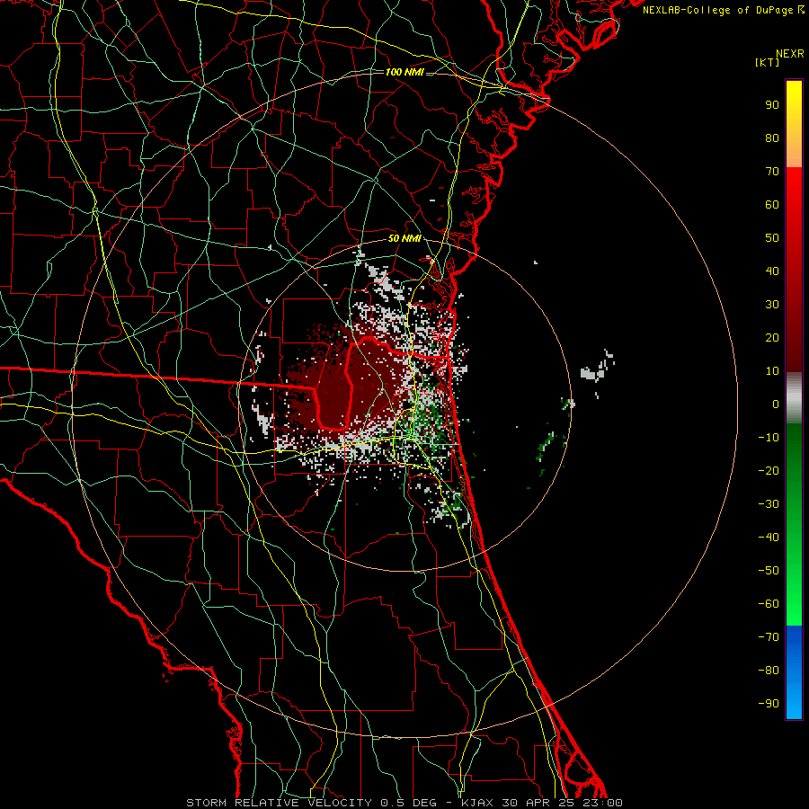Screen dimensions: 809x809
Task: Click the 90 value on velocity scale
Action: click(772, 105)
